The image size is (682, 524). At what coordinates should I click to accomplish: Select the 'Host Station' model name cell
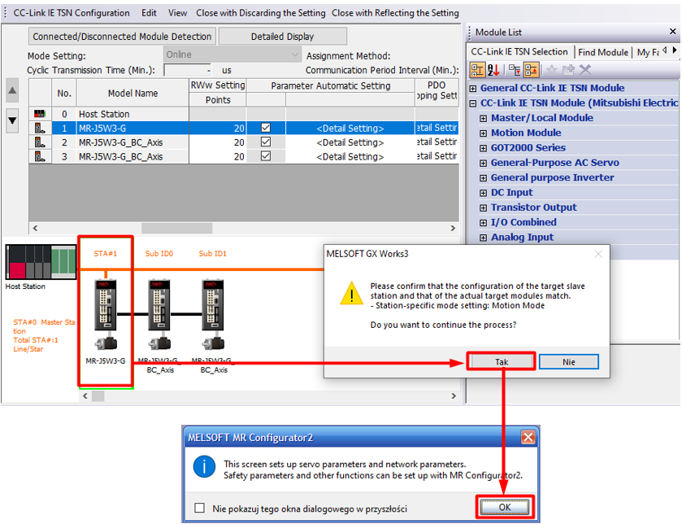[132, 114]
